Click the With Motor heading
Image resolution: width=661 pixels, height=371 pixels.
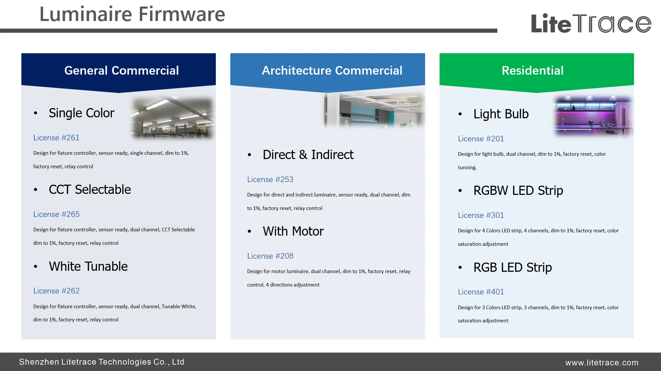tap(293, 231)
